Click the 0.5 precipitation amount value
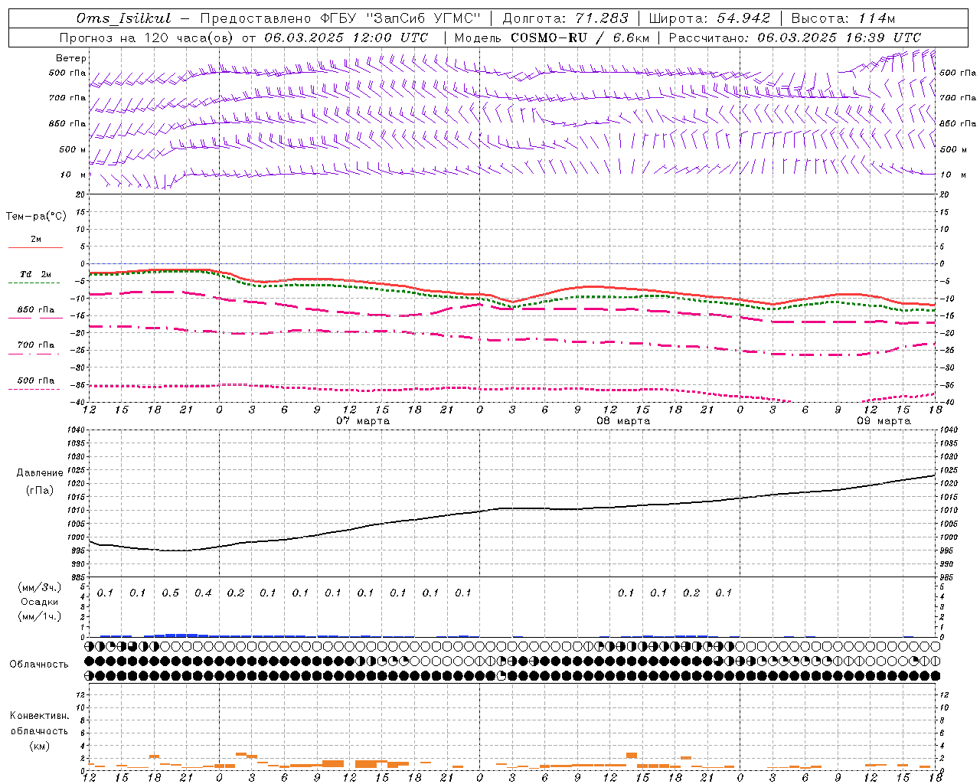Screen dimensions: 980x784 tap(170, 593)
